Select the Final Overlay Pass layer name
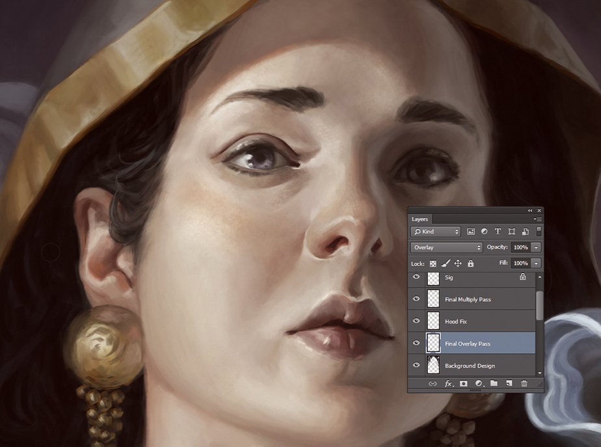The height and width of the screenshot is (447, 601). point(468,344)
